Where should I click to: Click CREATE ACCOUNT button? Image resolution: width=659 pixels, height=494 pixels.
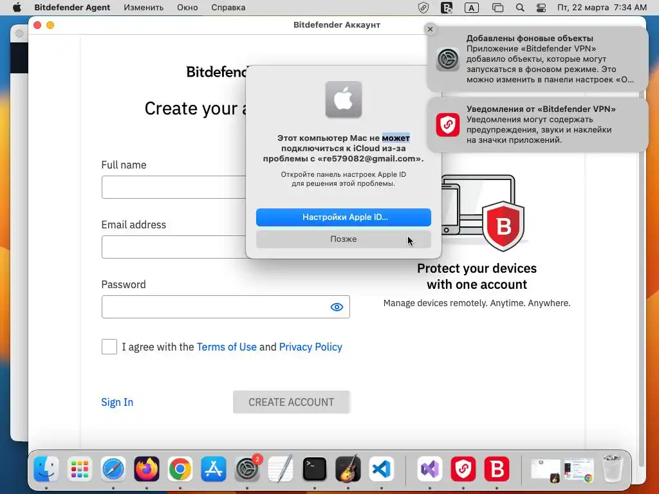(292, 402)
